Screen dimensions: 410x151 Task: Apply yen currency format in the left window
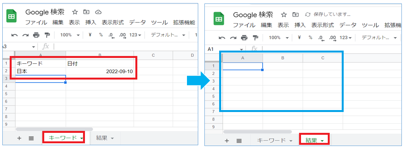pyautogui.click(x=90, y=35)
